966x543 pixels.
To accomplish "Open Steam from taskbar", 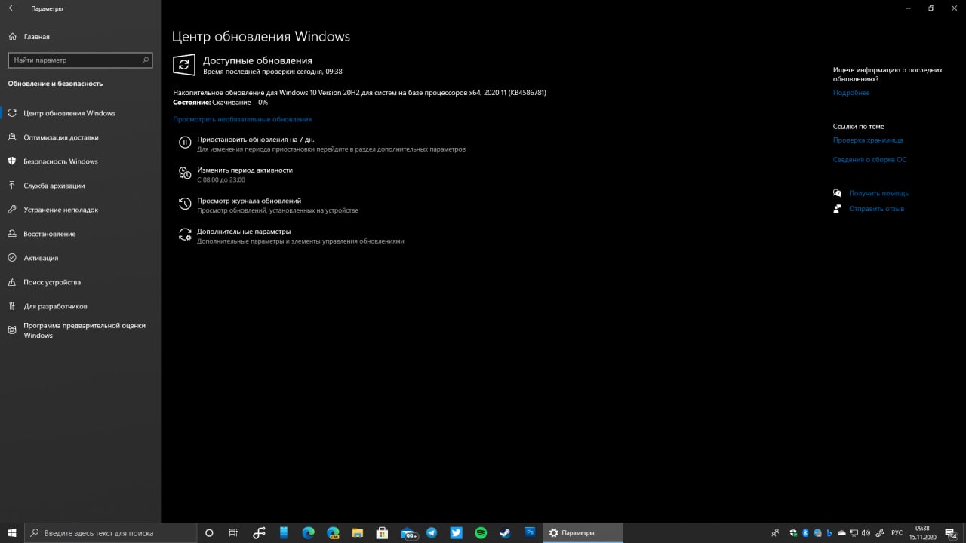I will (506, 532).
